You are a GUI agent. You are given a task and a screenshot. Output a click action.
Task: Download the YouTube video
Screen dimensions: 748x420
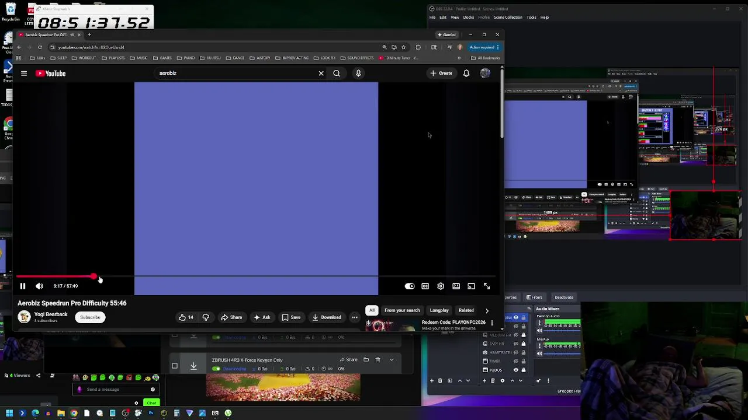(327, 317)
